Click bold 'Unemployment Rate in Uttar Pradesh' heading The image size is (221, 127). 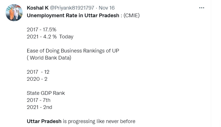coord(73,15)
